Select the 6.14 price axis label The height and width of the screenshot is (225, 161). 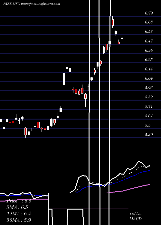pos(149,69)
